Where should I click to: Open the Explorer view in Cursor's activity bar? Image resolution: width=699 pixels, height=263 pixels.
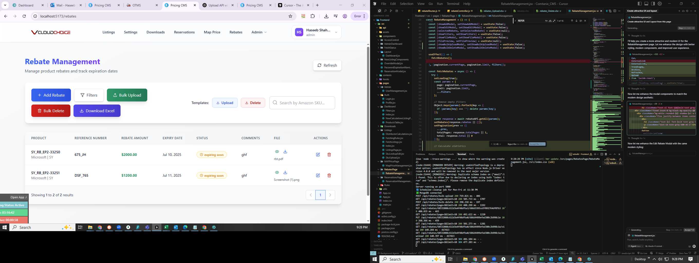[x=380, y=11]
